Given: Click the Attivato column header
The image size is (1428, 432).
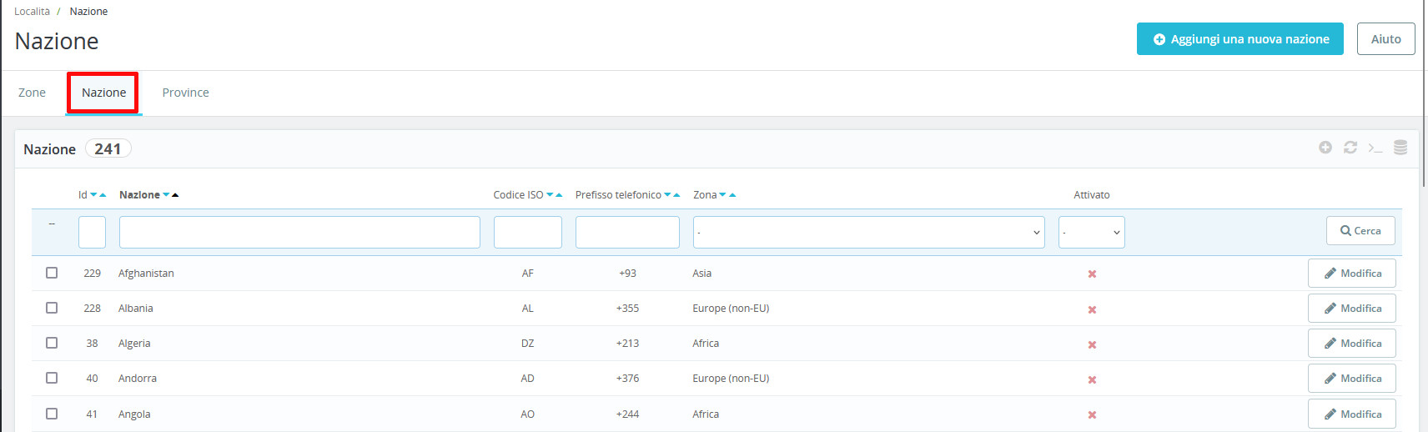Looking at the screenshot, I should point(1092,195).
